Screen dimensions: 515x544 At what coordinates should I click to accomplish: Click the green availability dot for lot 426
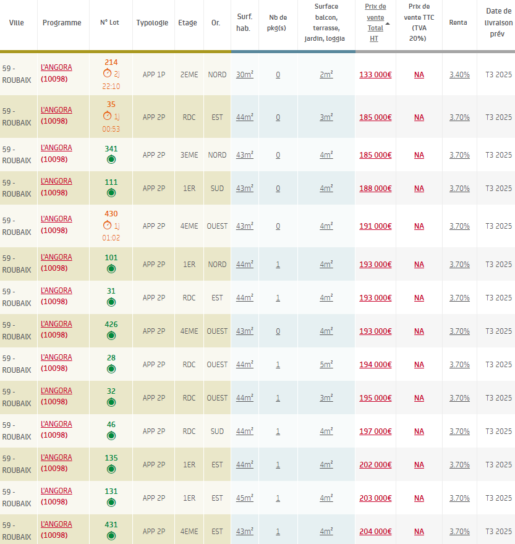(111, 336)
